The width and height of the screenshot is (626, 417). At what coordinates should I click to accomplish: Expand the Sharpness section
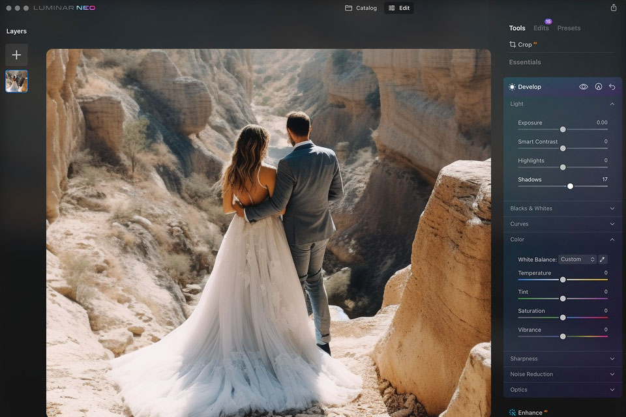coord(563,359)
